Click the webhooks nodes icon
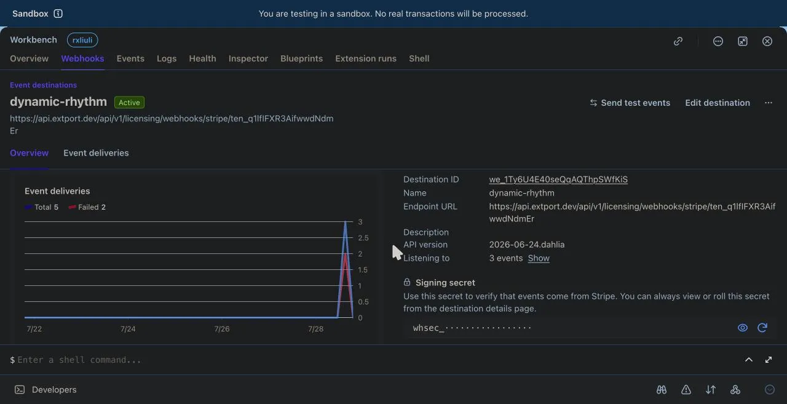The height and width of the screenshot is (404, 787). pyautogui.click(x=735, y=390)
